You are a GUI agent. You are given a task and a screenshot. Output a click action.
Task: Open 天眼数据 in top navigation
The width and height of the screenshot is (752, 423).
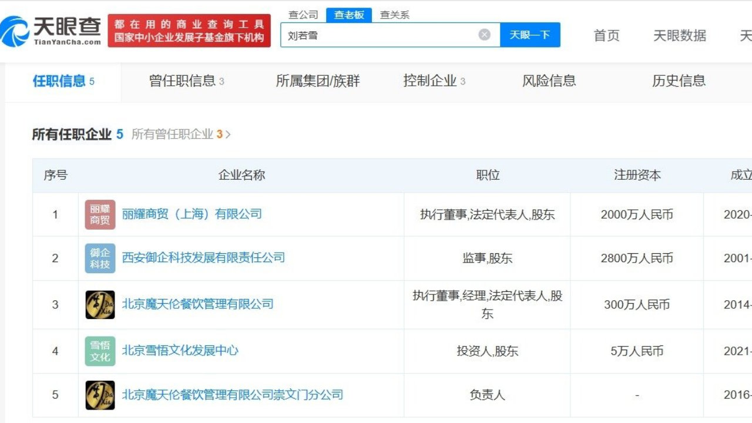(x=680, y=35)
